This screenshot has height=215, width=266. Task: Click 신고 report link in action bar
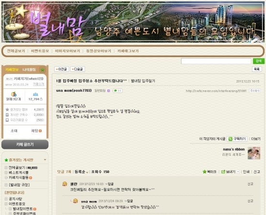click(257, 172)
